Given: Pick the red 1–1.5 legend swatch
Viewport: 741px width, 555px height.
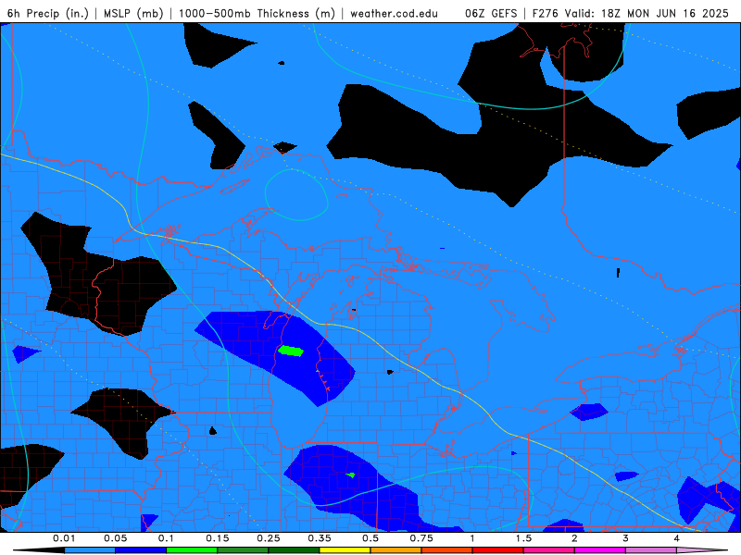Looking at the screenshot, I should click(498, 550).
